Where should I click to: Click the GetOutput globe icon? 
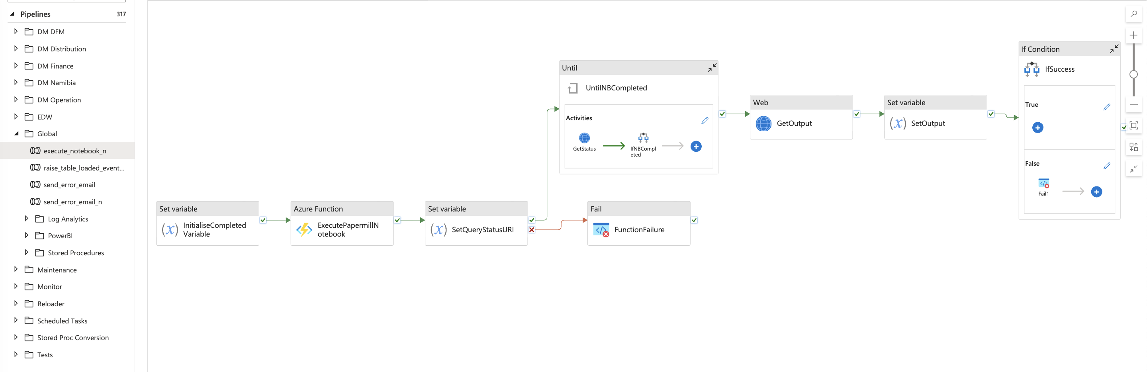tap(763, 123)
